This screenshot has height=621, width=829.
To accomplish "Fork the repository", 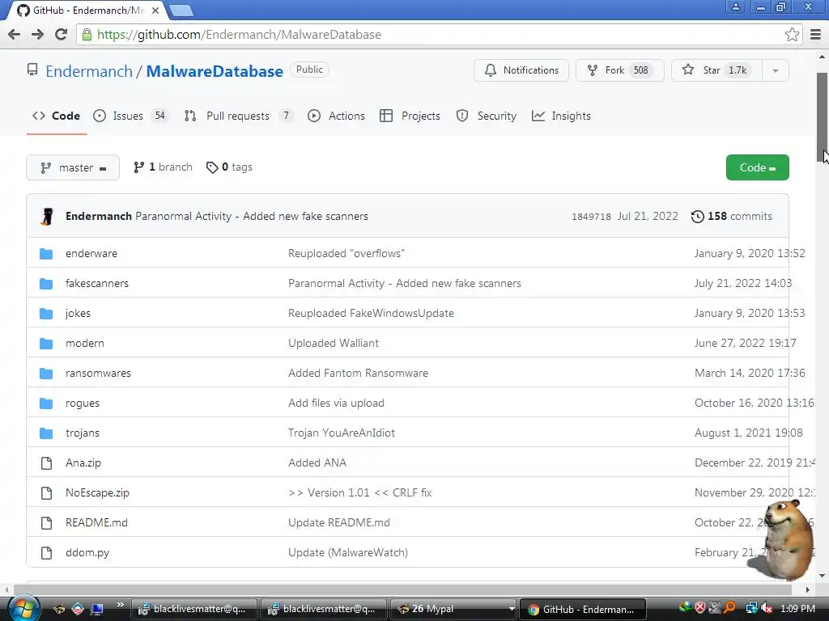I will tap(619, 70).
